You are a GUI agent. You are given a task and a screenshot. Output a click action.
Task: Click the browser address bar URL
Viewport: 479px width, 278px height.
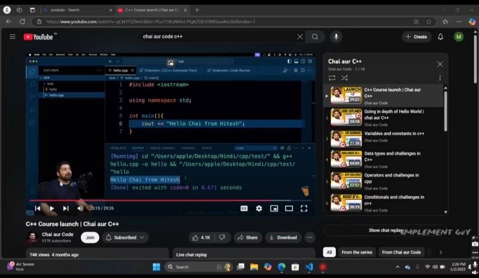[151, 22]
